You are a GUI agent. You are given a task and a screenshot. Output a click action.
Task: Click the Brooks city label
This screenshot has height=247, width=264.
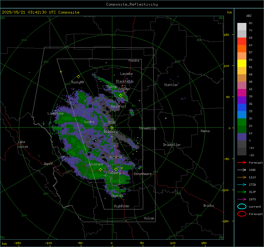[x=209, y=206]
